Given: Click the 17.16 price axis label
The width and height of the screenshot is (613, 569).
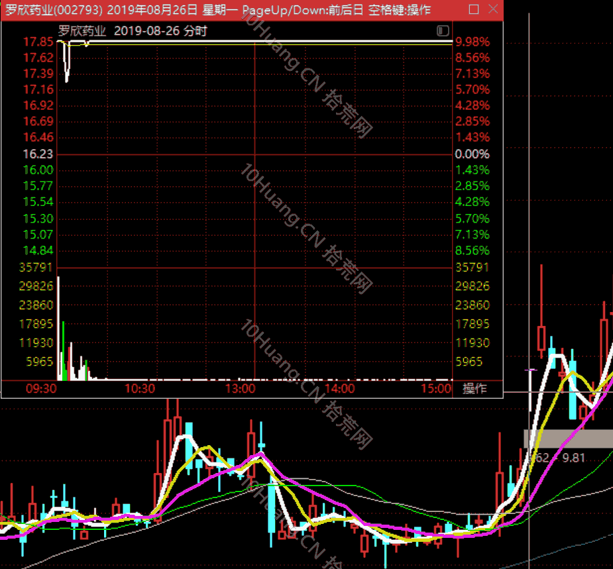Looking at the screenshot, I should tap(38, 89).
